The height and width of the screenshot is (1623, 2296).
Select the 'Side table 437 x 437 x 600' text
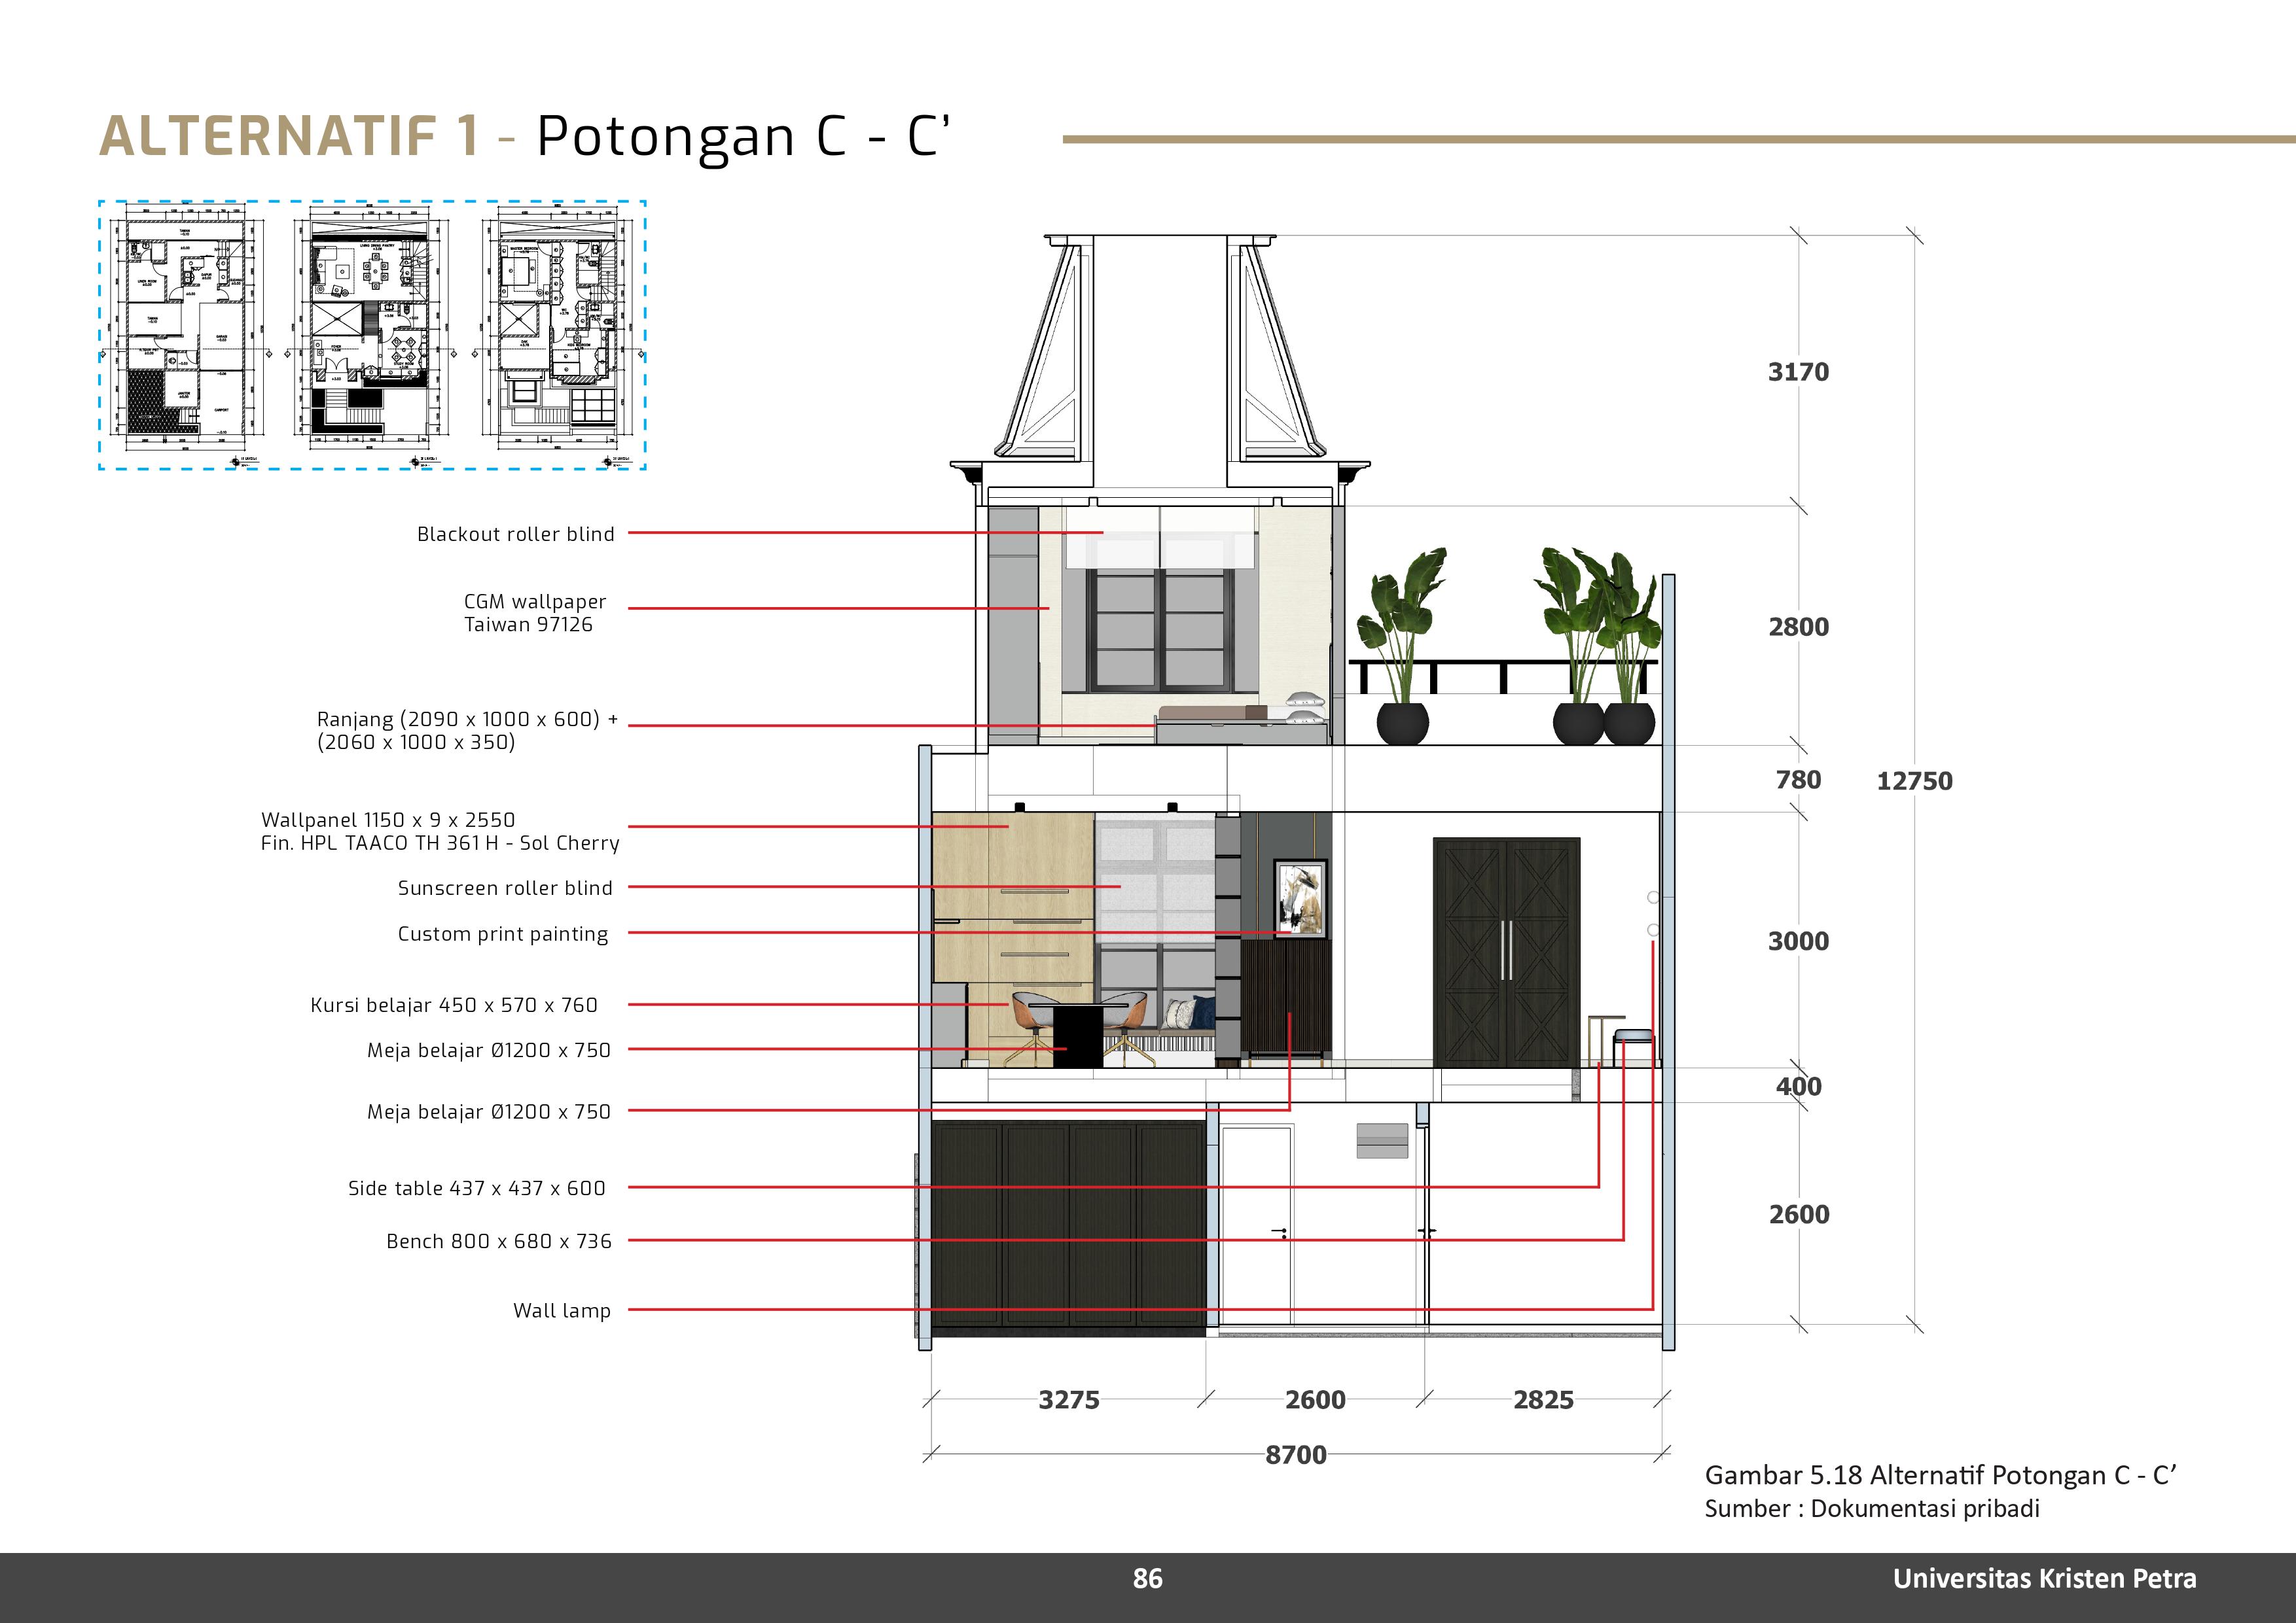pyautogui.click(x=476, y=1188)
